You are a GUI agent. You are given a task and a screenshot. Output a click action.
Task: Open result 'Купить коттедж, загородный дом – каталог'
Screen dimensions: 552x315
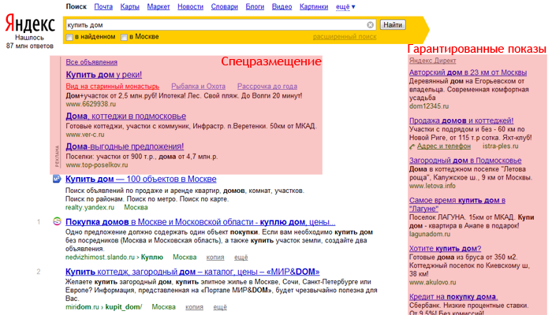click(x=192, y=272)
